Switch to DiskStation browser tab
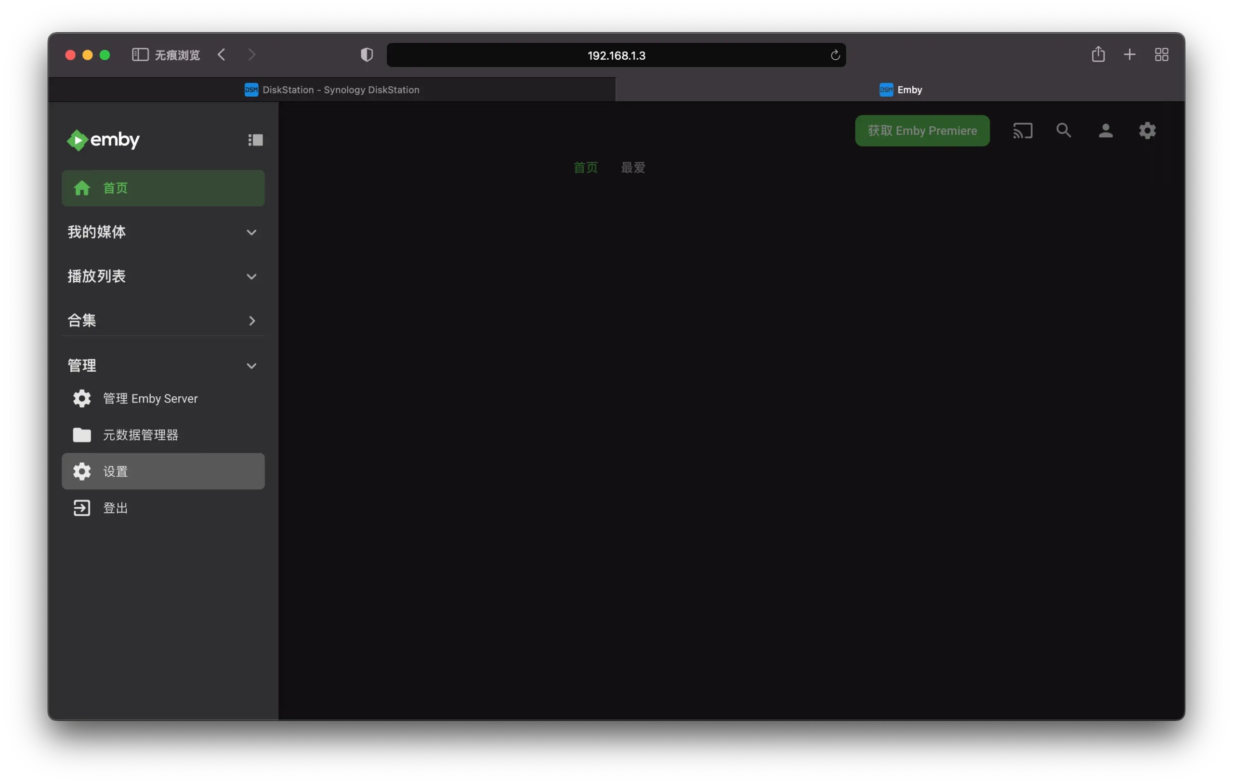This screenshot has height=784, width=1233. [332, 90]
